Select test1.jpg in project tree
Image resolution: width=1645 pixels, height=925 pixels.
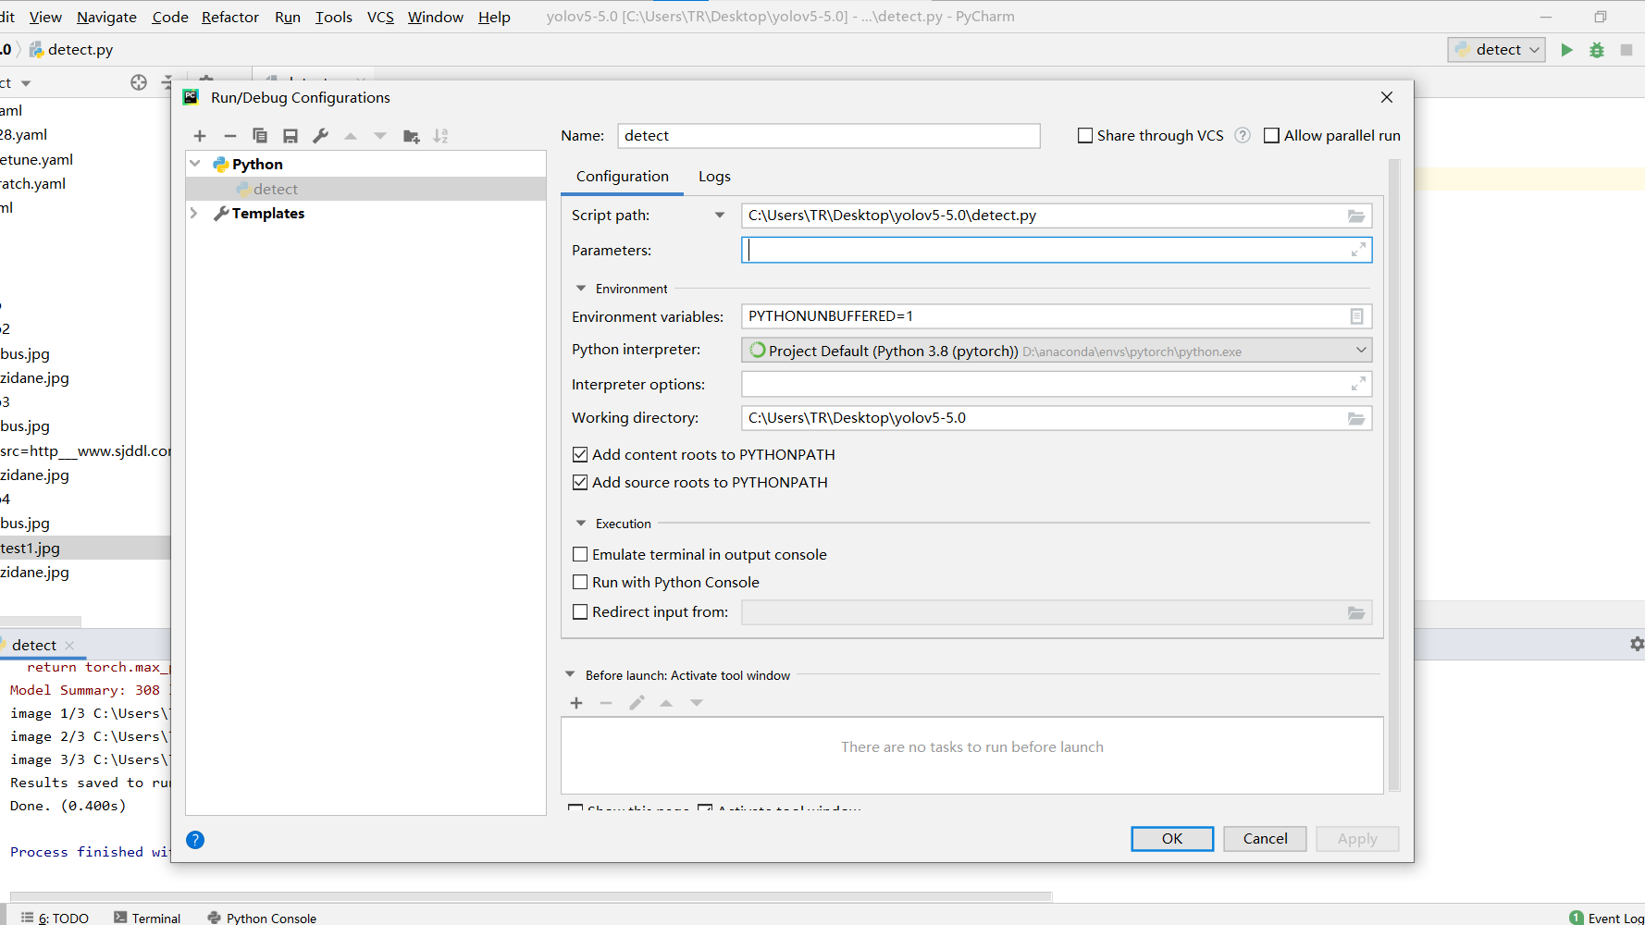tap(85, 548)
